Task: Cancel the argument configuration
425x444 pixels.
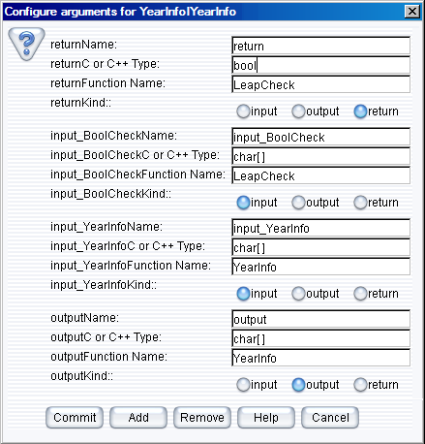Action: pos(330,418)
